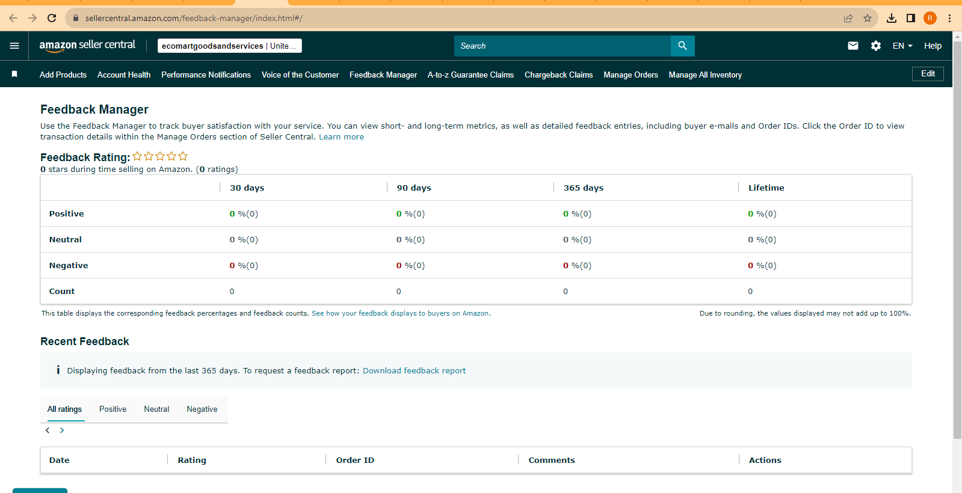Reload the page
This screenshot has width=962, height=493.
click(x=52, y=18)
